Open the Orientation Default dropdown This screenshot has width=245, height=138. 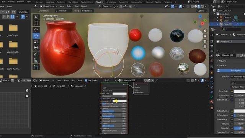point(64,11)
